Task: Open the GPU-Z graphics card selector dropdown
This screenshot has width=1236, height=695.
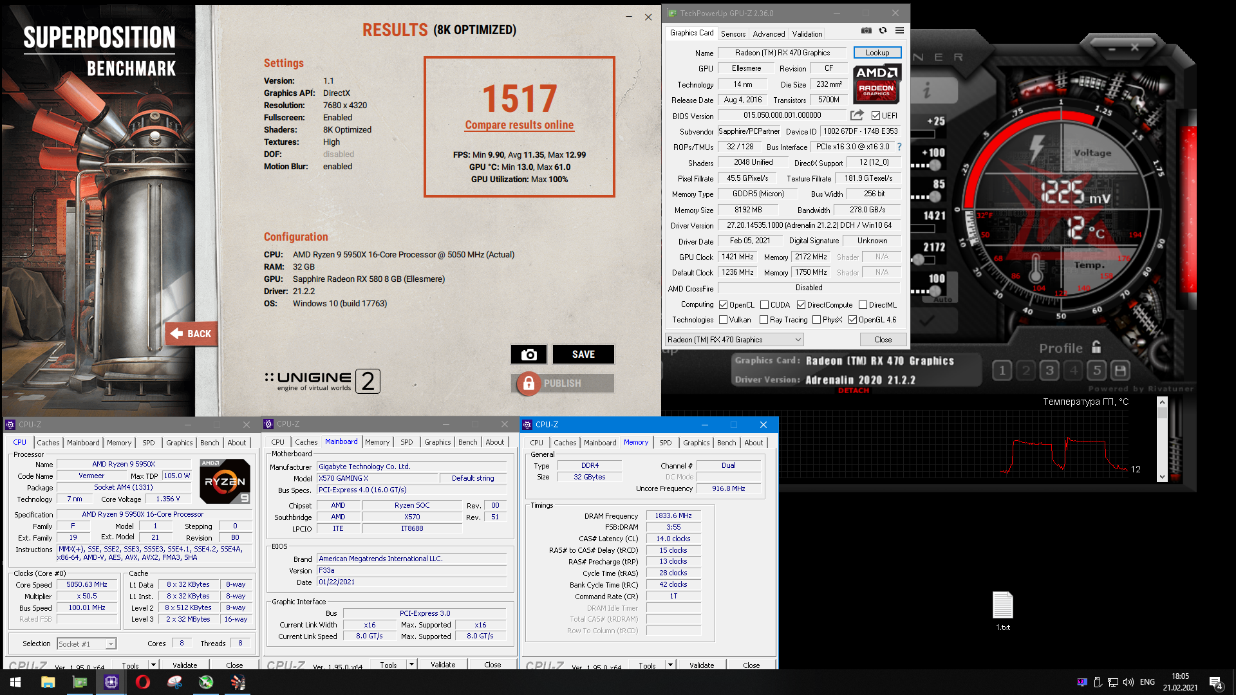Action: (x=735, y=340)
